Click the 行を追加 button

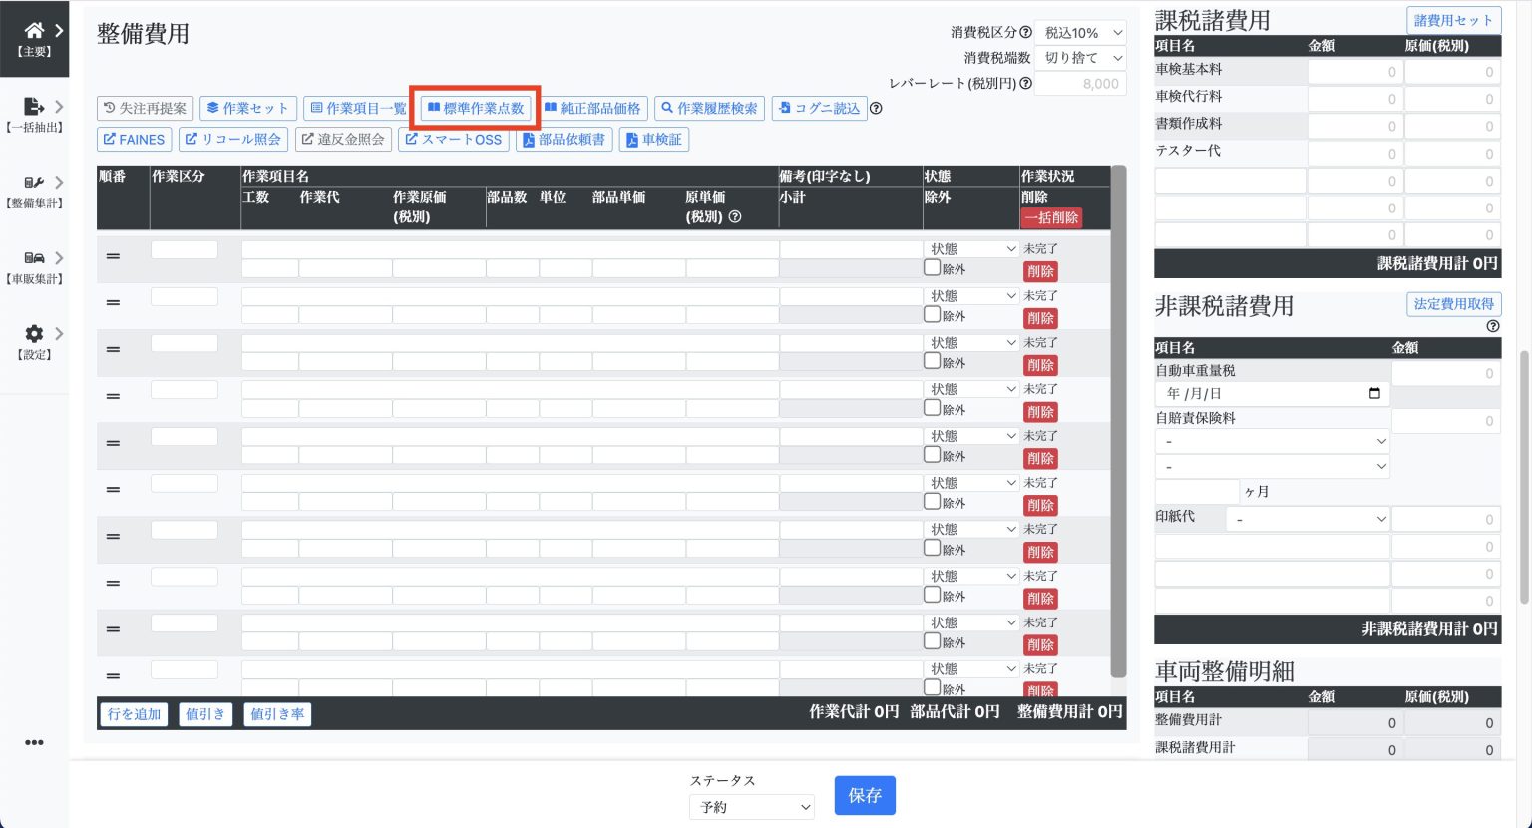pos(134,714)
